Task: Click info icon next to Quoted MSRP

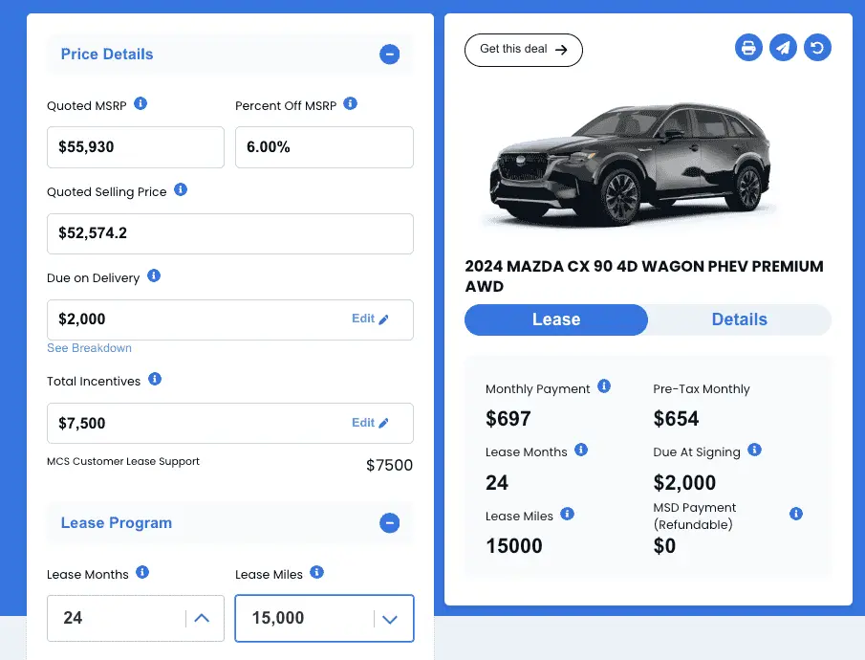Action: pyautogui.click(x=141, y=103)
